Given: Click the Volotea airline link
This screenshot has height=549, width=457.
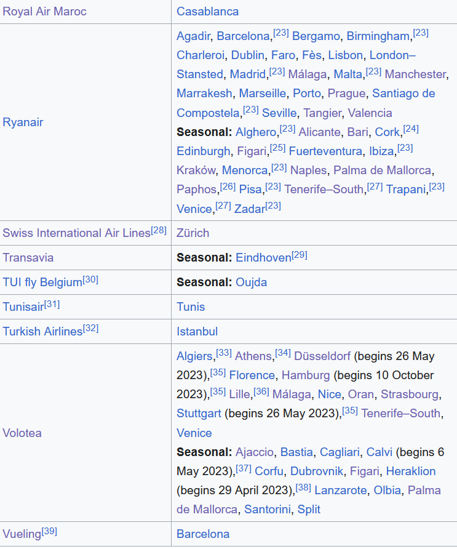Looking at the screenshot, I should click(x=22, y=433).
